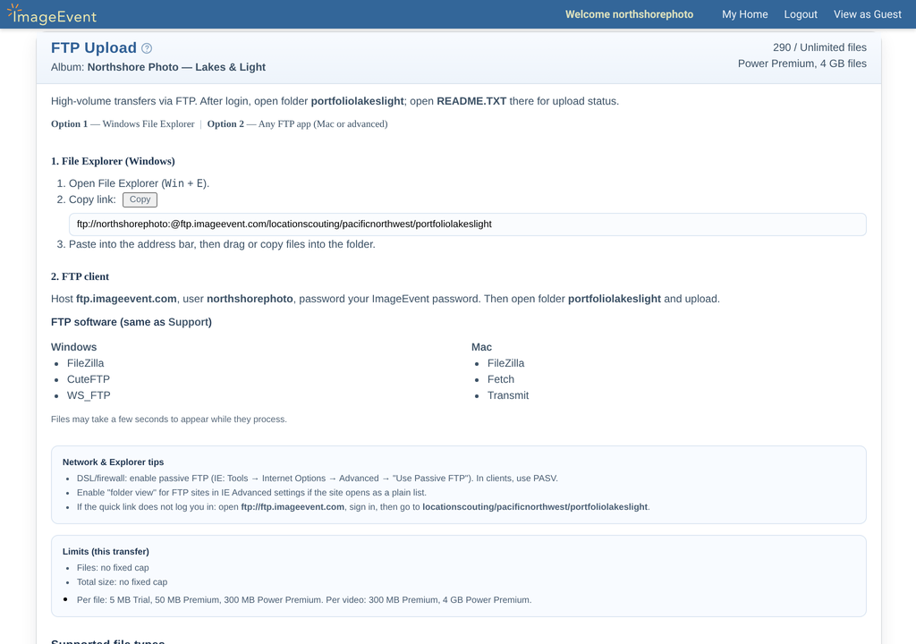Select the FTP link text field
The height and width of the screenshot is (644, 916).
[467, 225]
